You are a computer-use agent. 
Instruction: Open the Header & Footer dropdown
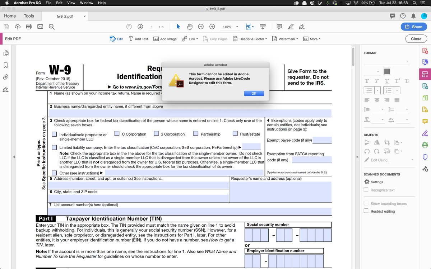click(250, 39)
